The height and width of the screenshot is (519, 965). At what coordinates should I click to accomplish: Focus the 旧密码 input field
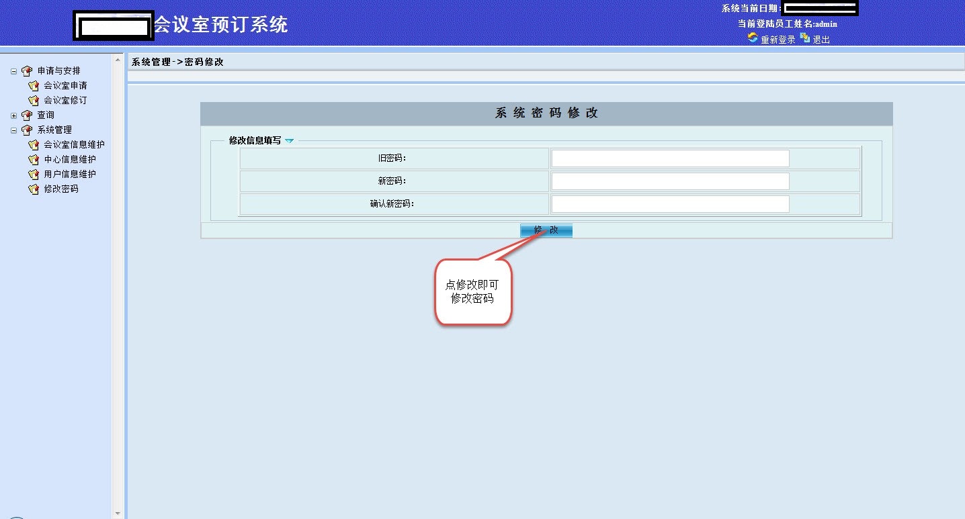(x=670, y=158)
